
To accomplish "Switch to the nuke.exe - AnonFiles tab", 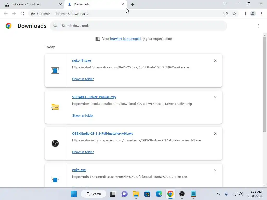I will 32,4.
